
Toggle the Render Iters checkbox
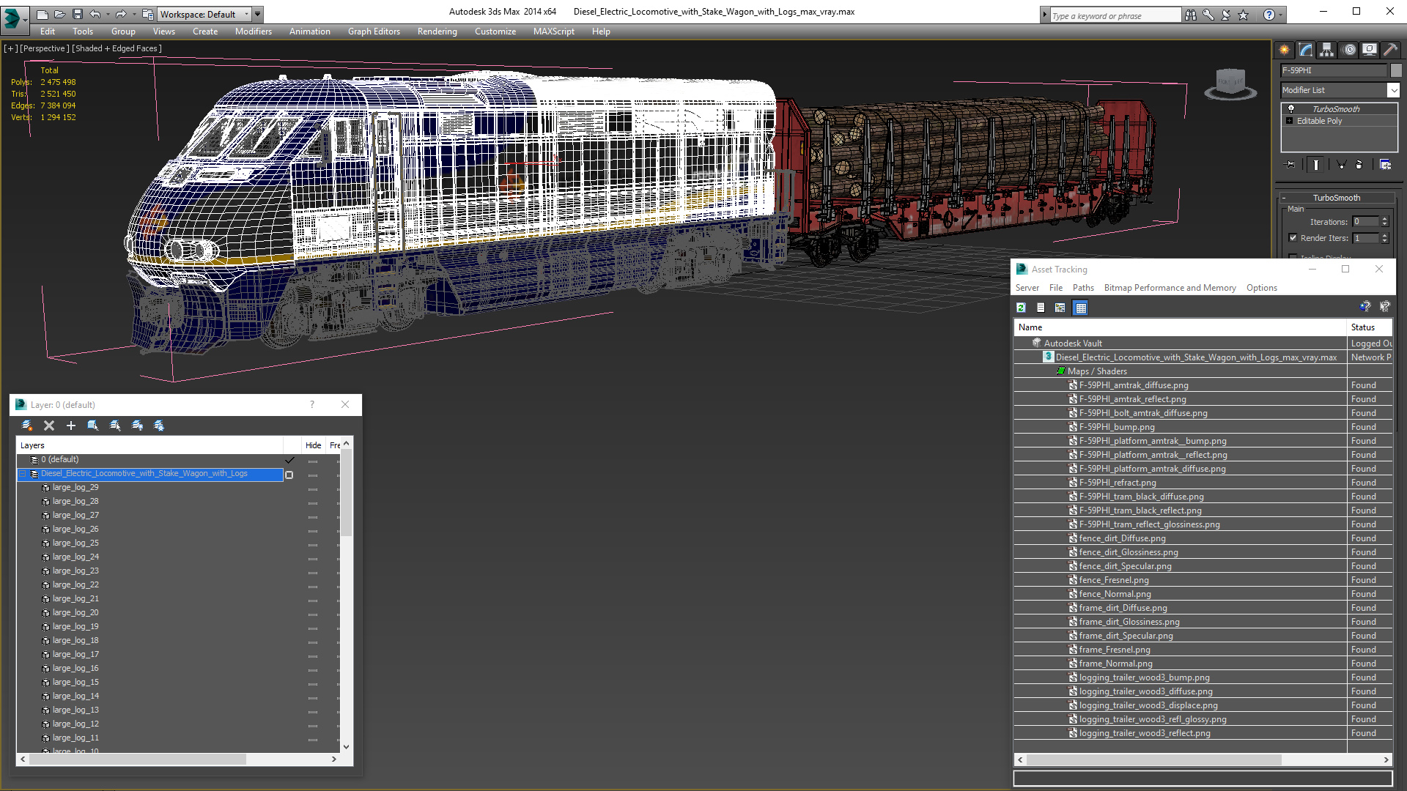point(1293,238)
